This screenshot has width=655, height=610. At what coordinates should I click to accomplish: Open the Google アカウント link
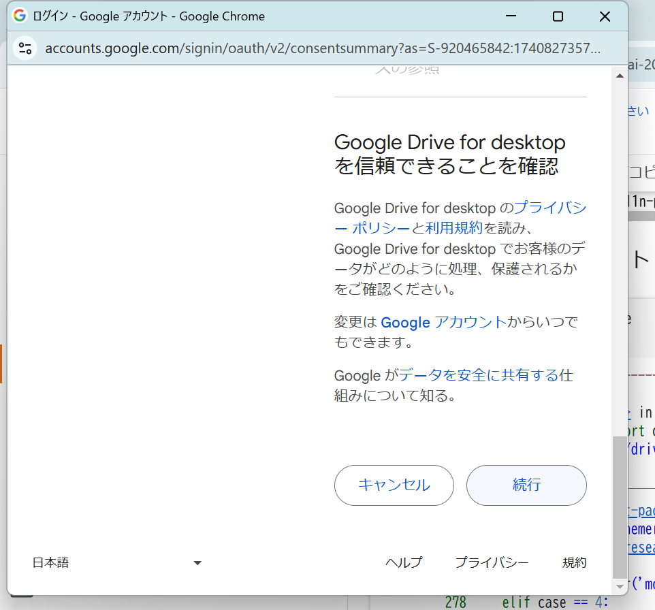pyautogui.click(x=444, y=322)
